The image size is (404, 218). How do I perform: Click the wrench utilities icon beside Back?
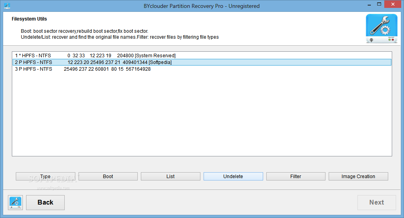(15, 202)
